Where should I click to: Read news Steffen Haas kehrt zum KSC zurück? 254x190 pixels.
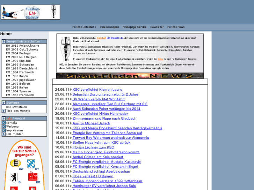101,143
